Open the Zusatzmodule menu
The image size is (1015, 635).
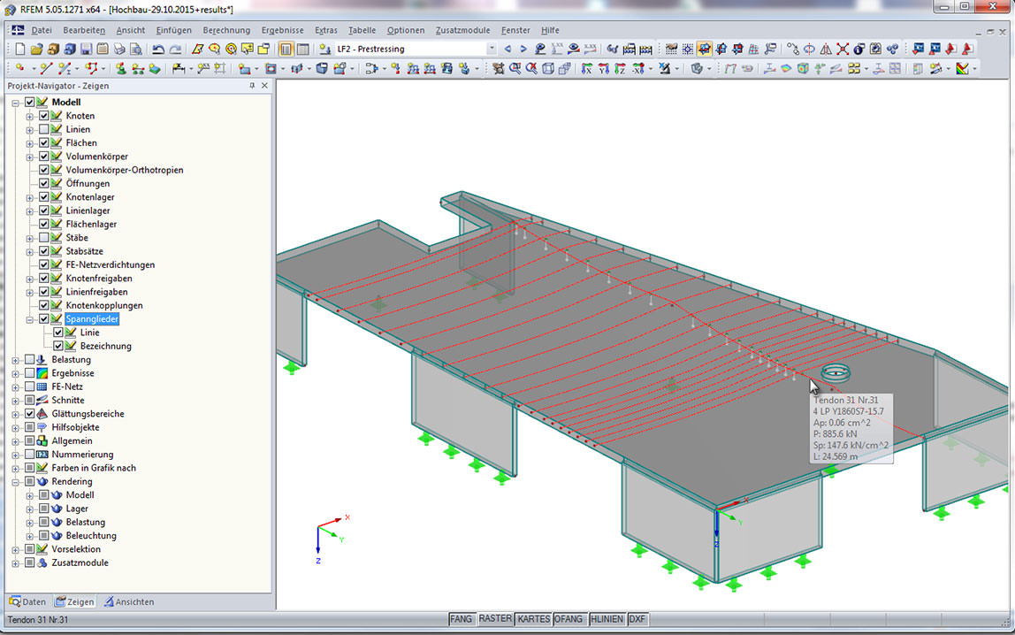[462, 30]
